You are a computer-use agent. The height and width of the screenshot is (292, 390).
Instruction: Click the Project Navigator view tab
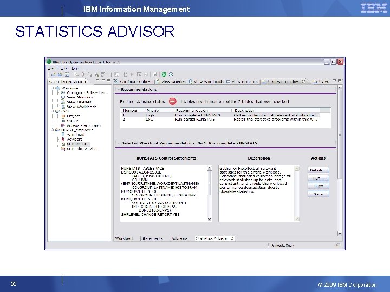pos(68,82)
